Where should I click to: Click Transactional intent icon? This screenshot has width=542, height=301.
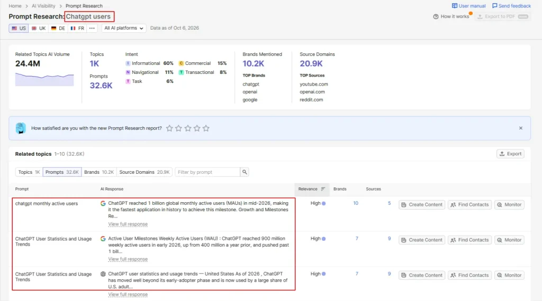[181, 72]
